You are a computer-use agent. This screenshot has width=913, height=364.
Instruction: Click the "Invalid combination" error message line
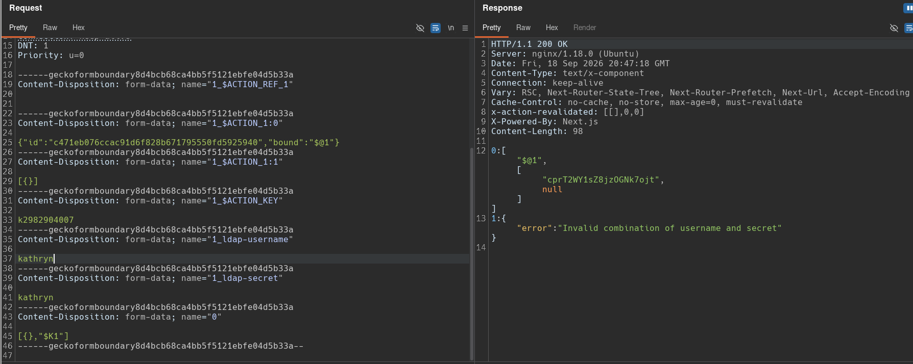click(650, 228)
